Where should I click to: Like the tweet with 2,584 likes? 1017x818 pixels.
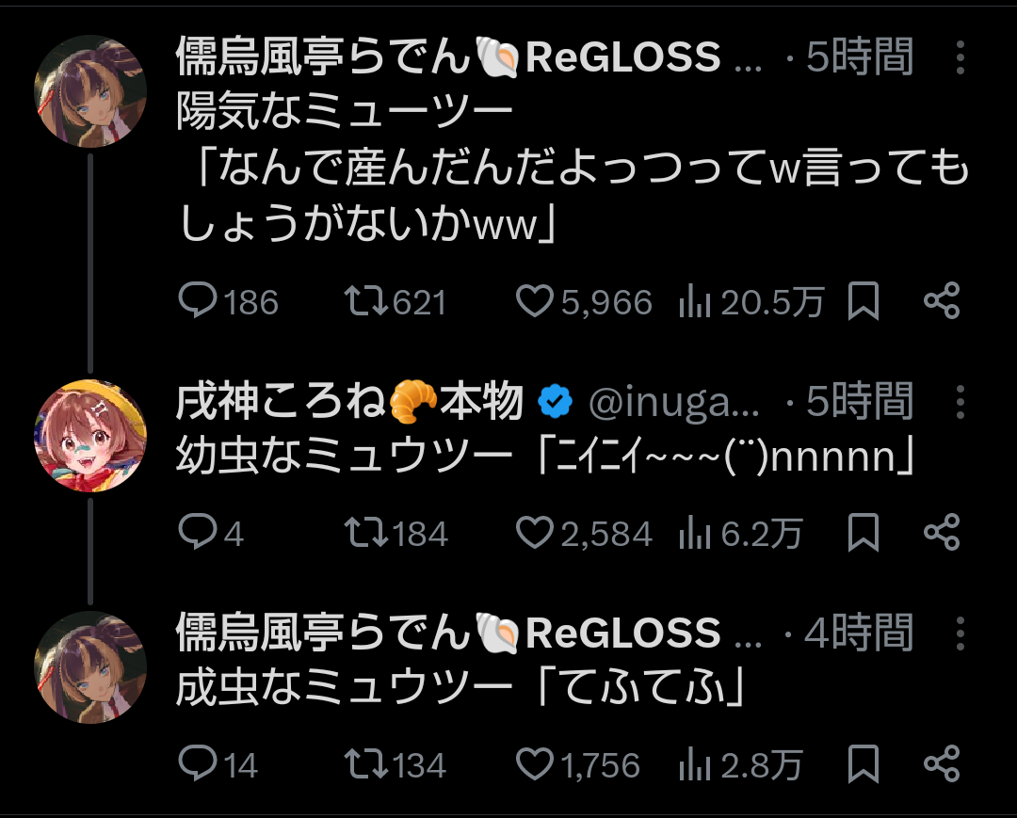pyautogui.click(x=535, y=533)
